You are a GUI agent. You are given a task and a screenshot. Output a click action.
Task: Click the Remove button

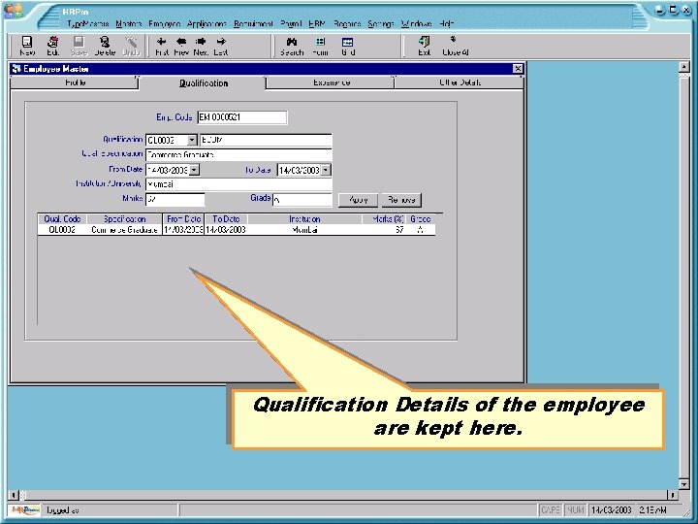401,200
